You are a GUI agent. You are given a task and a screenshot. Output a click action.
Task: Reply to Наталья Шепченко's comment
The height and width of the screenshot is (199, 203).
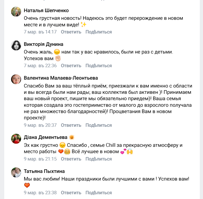(x=71, y=32)
